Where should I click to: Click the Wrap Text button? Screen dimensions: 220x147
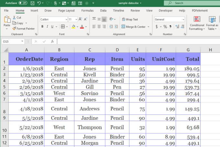tap(130, 19)
